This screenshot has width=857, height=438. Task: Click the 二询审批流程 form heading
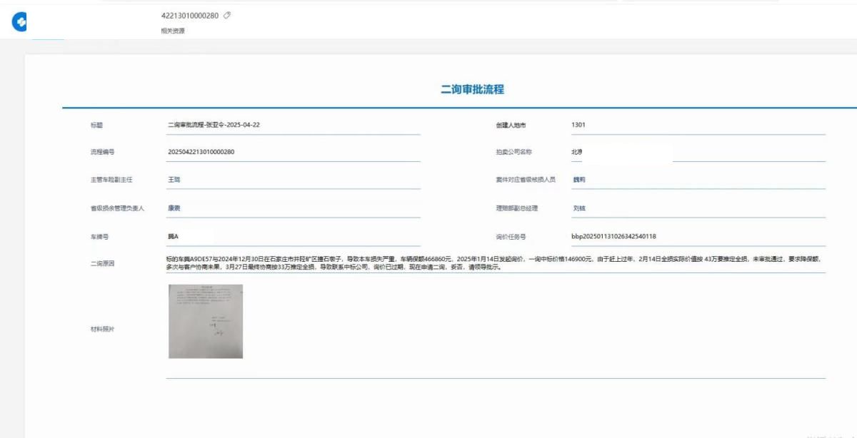click(x=472, y=90)
